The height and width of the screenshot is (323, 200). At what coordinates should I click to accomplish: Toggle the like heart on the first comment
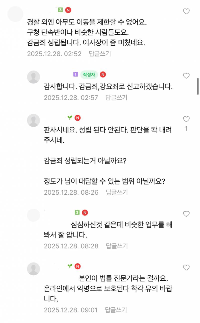coord(186,11)
